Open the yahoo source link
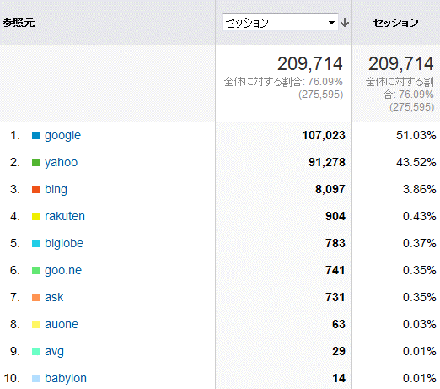 (x=61, y=163)
